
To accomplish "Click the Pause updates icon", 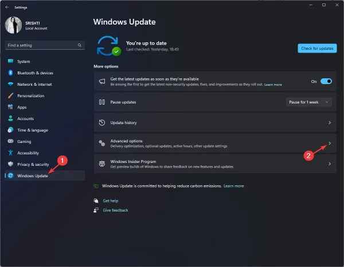I will (x=102, y=102).
